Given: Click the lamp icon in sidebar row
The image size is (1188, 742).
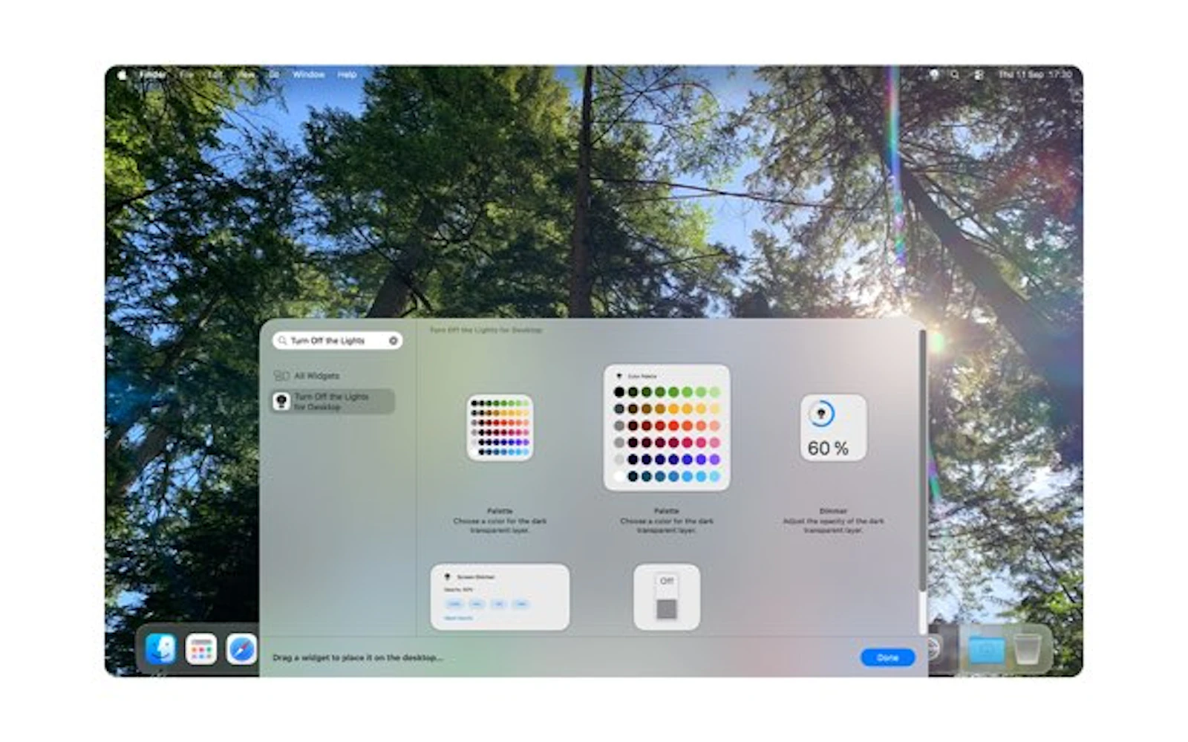Looking at the screenshot, I should pos(281,402).
